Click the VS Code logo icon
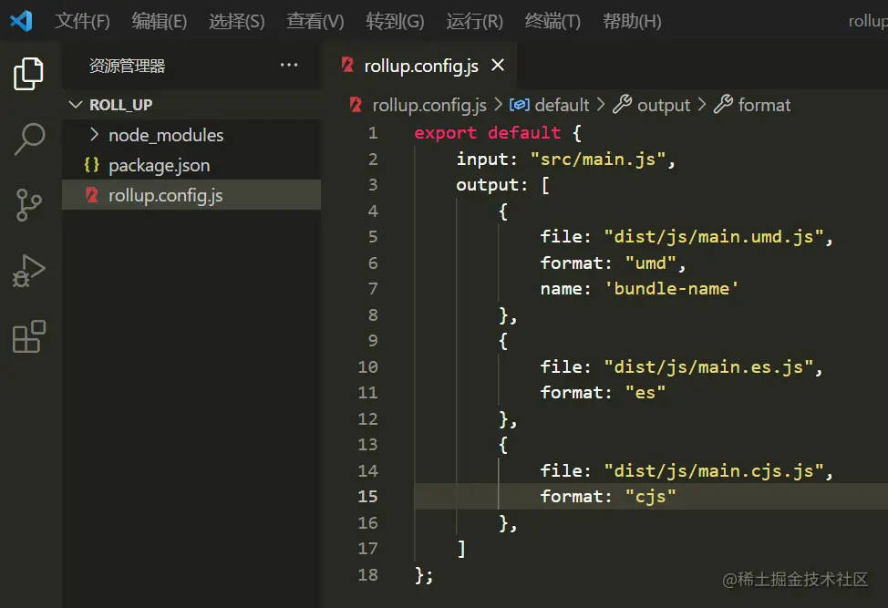Screen dimensions: 888x608 point(22,21)
